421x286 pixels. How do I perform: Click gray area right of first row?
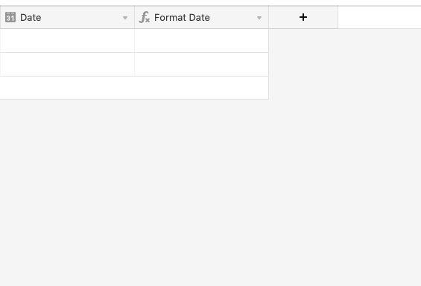pyautogui.click(x=345, y=41)
